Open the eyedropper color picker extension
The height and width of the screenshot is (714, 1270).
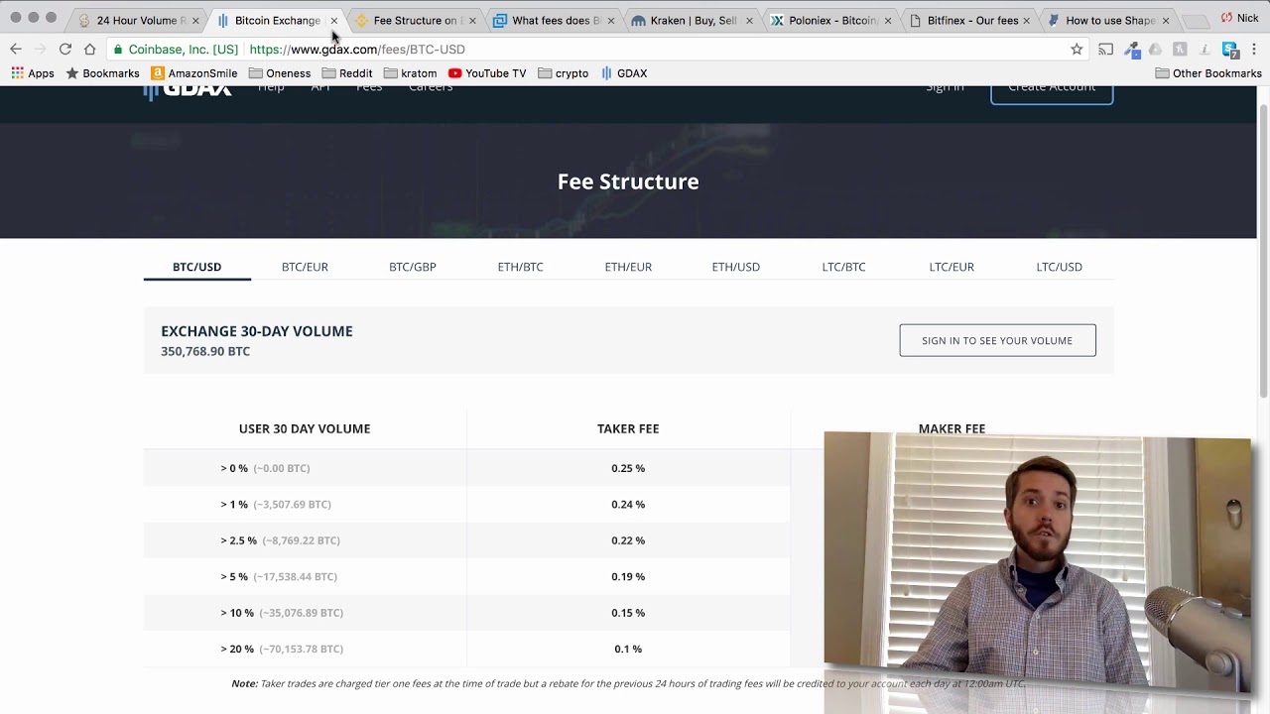1131,49
